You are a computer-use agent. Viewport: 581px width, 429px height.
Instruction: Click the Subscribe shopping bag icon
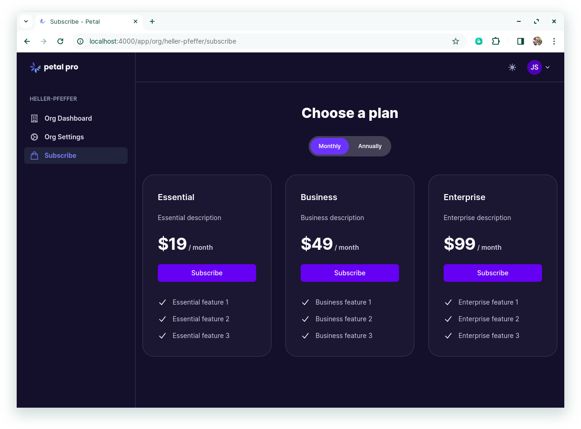click(34, 156)
